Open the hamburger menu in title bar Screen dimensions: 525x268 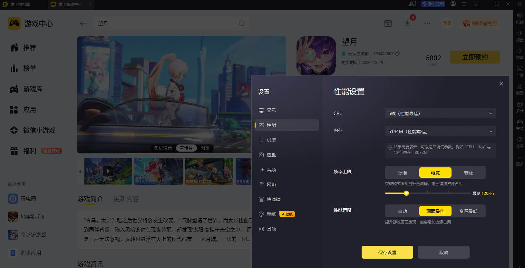464,4
